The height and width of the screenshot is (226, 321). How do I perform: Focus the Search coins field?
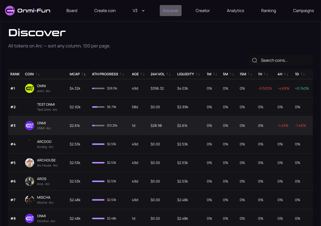281,60
